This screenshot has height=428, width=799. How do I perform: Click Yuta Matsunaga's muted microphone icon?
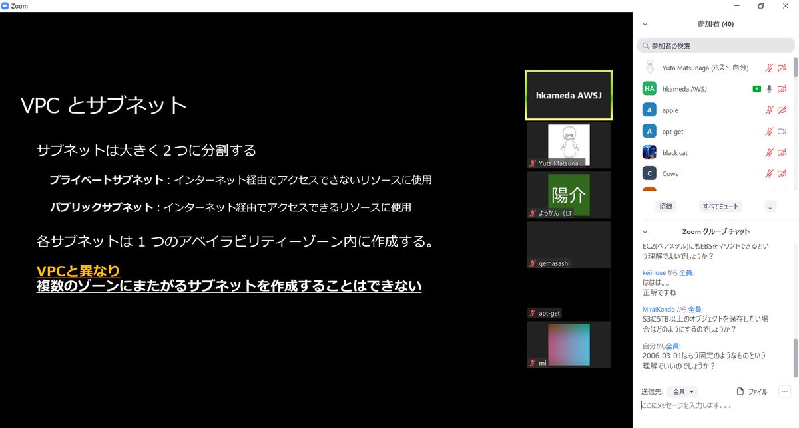(769, 68)
